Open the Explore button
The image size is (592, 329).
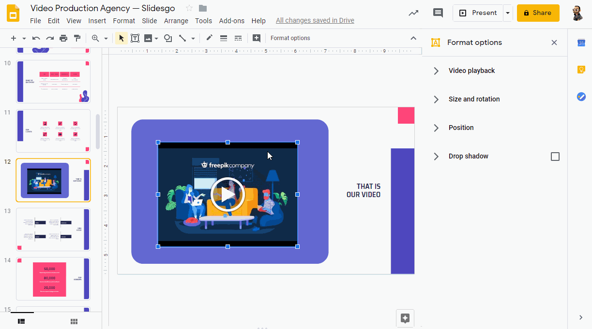point(405,318)
